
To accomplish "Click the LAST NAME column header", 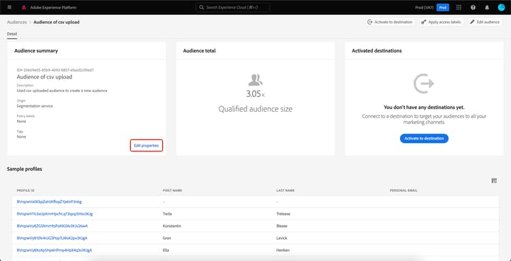I will [x=285, y=190].
